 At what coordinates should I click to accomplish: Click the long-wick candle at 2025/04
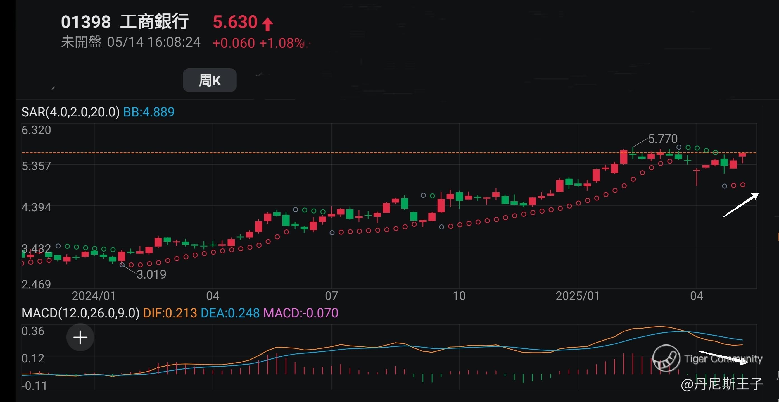[x=697, y=177]
